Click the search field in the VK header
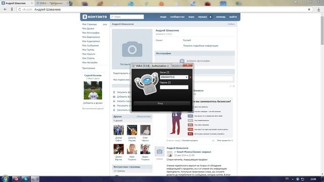 pyautogui.click(x=127, y=17)
